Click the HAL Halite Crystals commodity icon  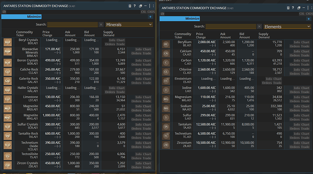coord(8,90)
